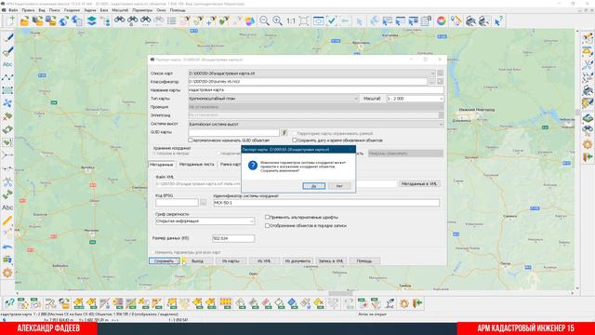This screenshot has height=335, width=595.
Task: Open the object list icon in toolbar
Action: 171,20
